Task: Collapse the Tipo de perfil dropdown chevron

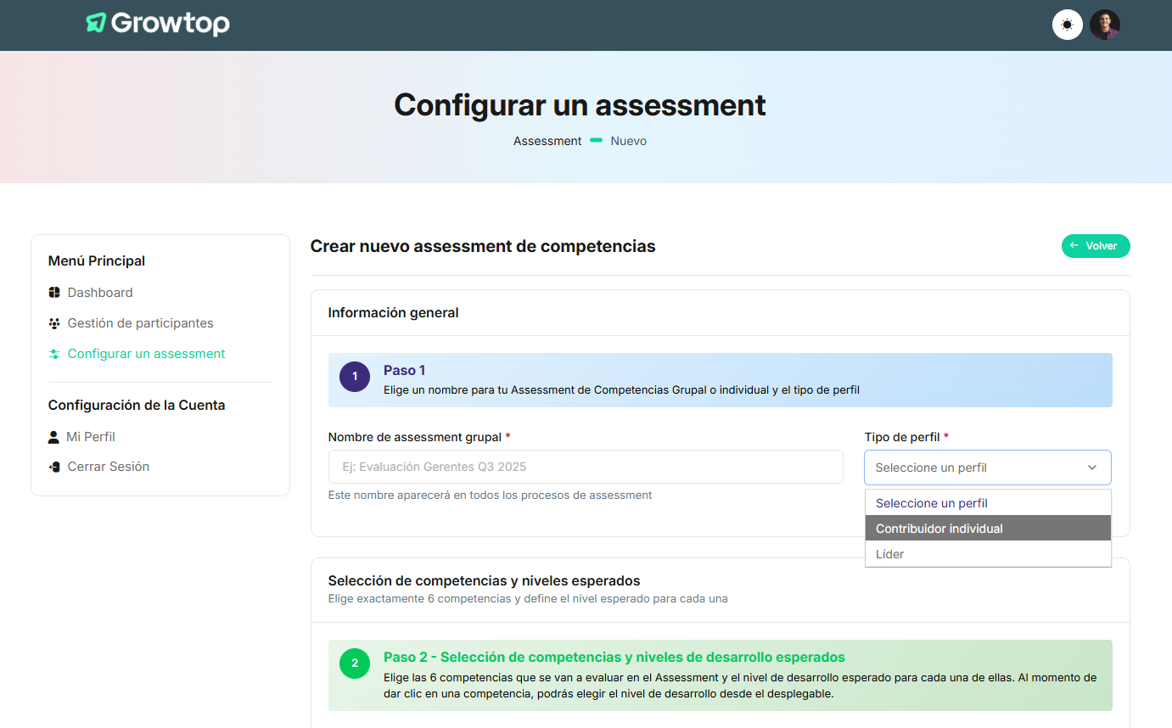Action: tap(1092, 468)
